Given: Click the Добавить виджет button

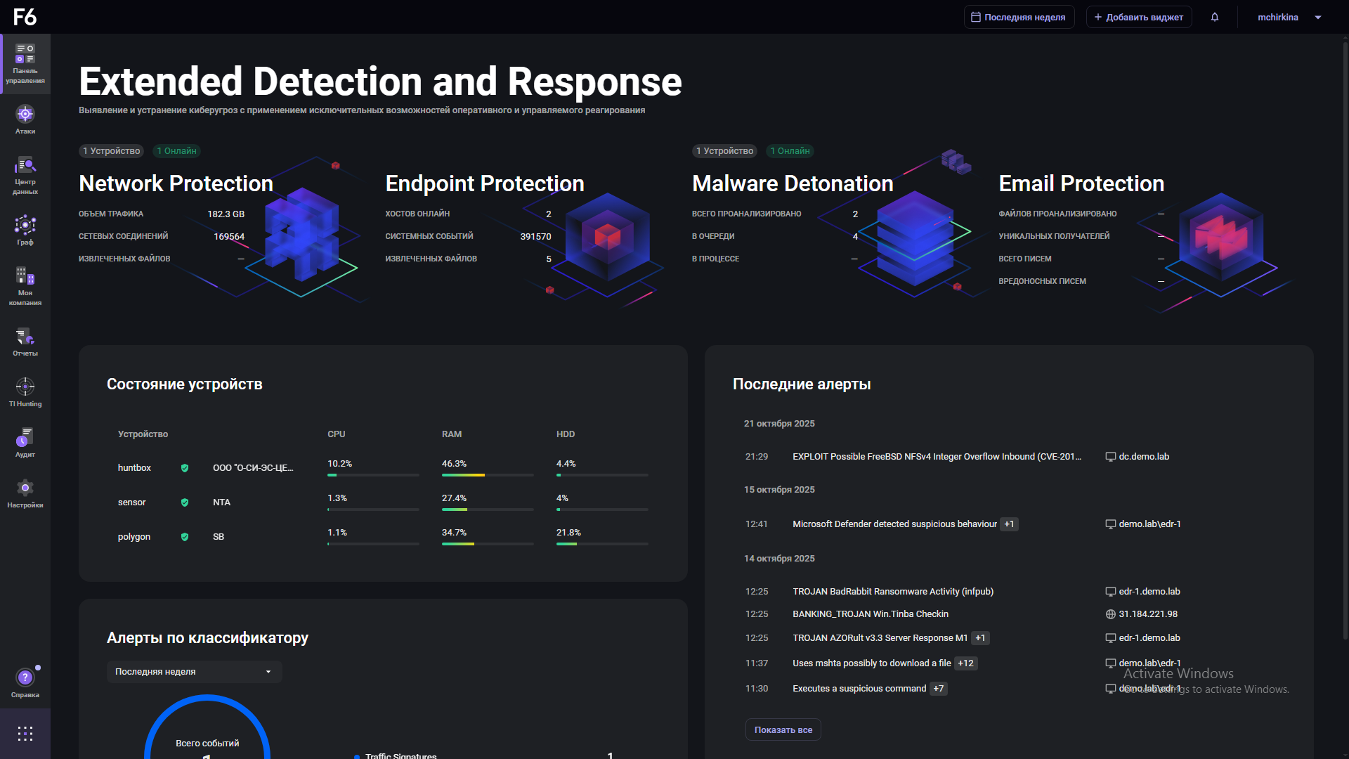Looking at the screenshot, I should click(1138, 17).
